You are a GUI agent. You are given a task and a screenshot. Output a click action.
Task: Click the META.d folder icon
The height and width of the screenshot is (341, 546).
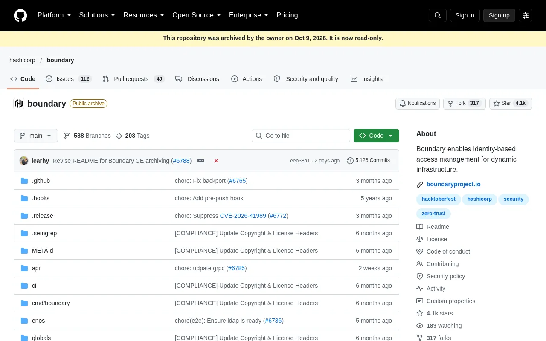(24, 251)
